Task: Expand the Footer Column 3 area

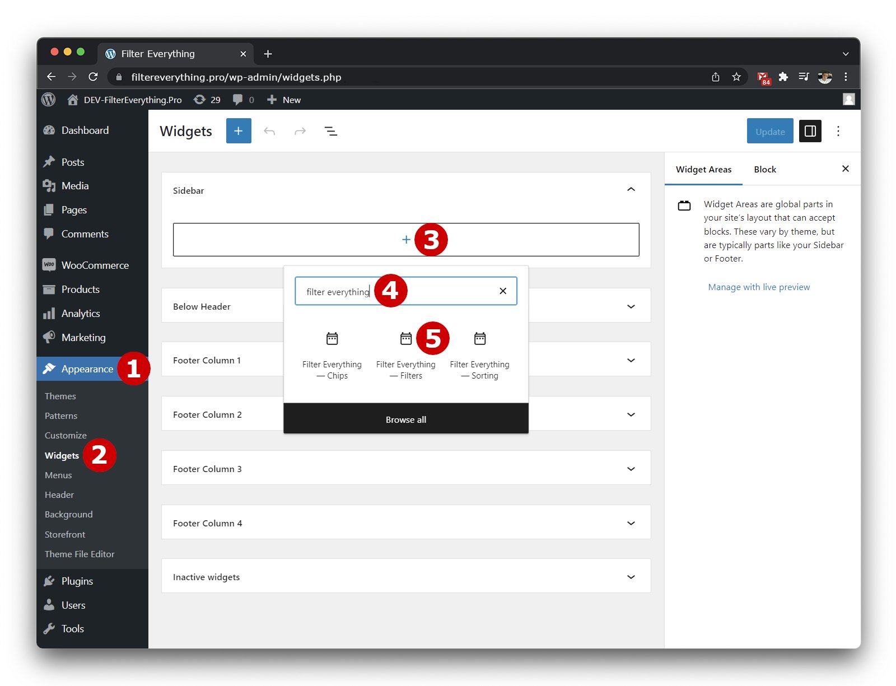Action: [631, 469]
